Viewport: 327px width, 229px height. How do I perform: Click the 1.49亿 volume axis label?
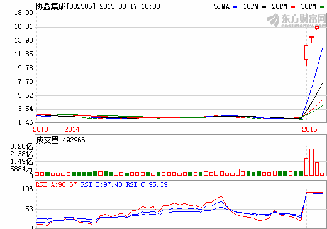(x=21, y=161)
